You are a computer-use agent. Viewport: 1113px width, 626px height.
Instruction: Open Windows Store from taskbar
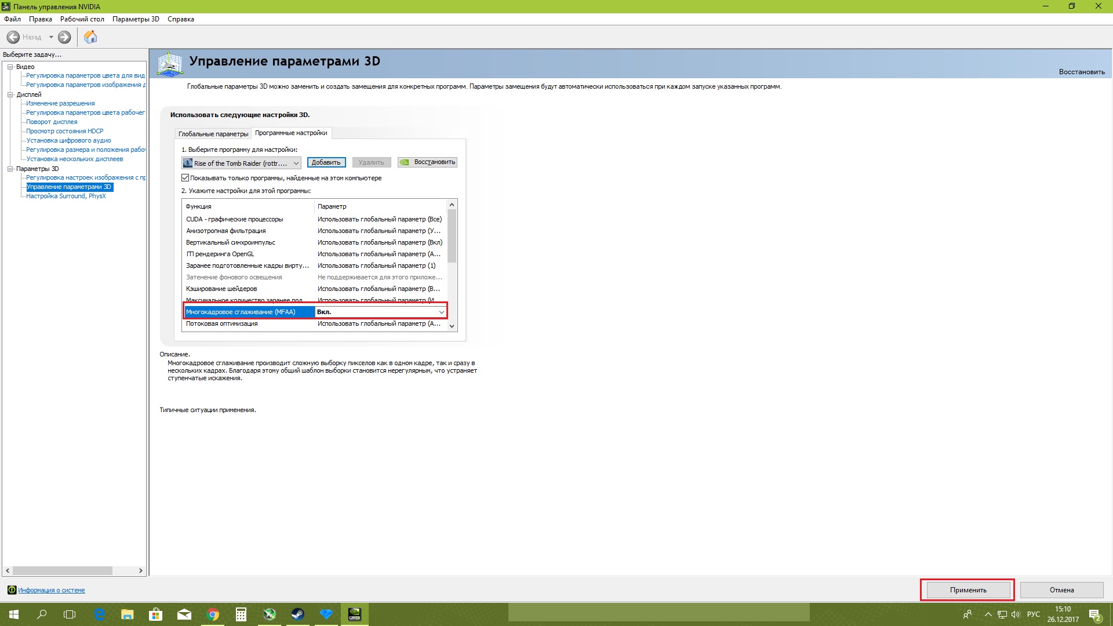tap(156, 614)
